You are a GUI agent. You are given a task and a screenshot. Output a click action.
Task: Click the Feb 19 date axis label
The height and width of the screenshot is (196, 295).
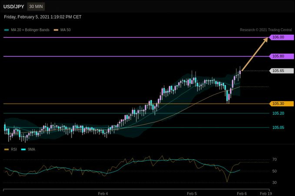266,193
